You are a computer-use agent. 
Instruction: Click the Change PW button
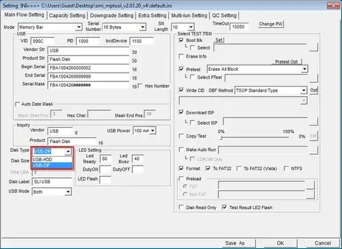tap(270, 24)
